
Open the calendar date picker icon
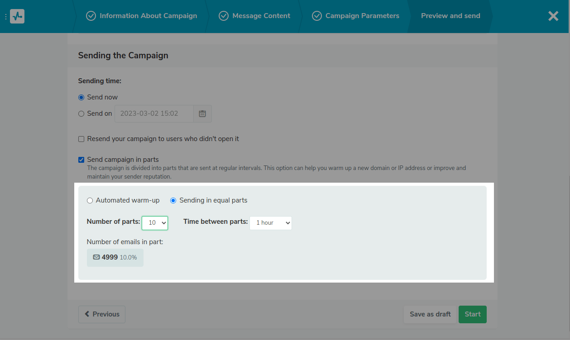[x=202, y=113]
